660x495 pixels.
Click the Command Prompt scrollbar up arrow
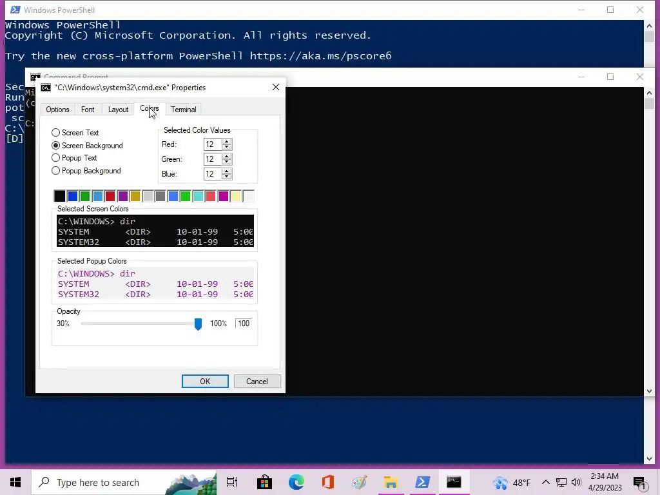point(648,93)
